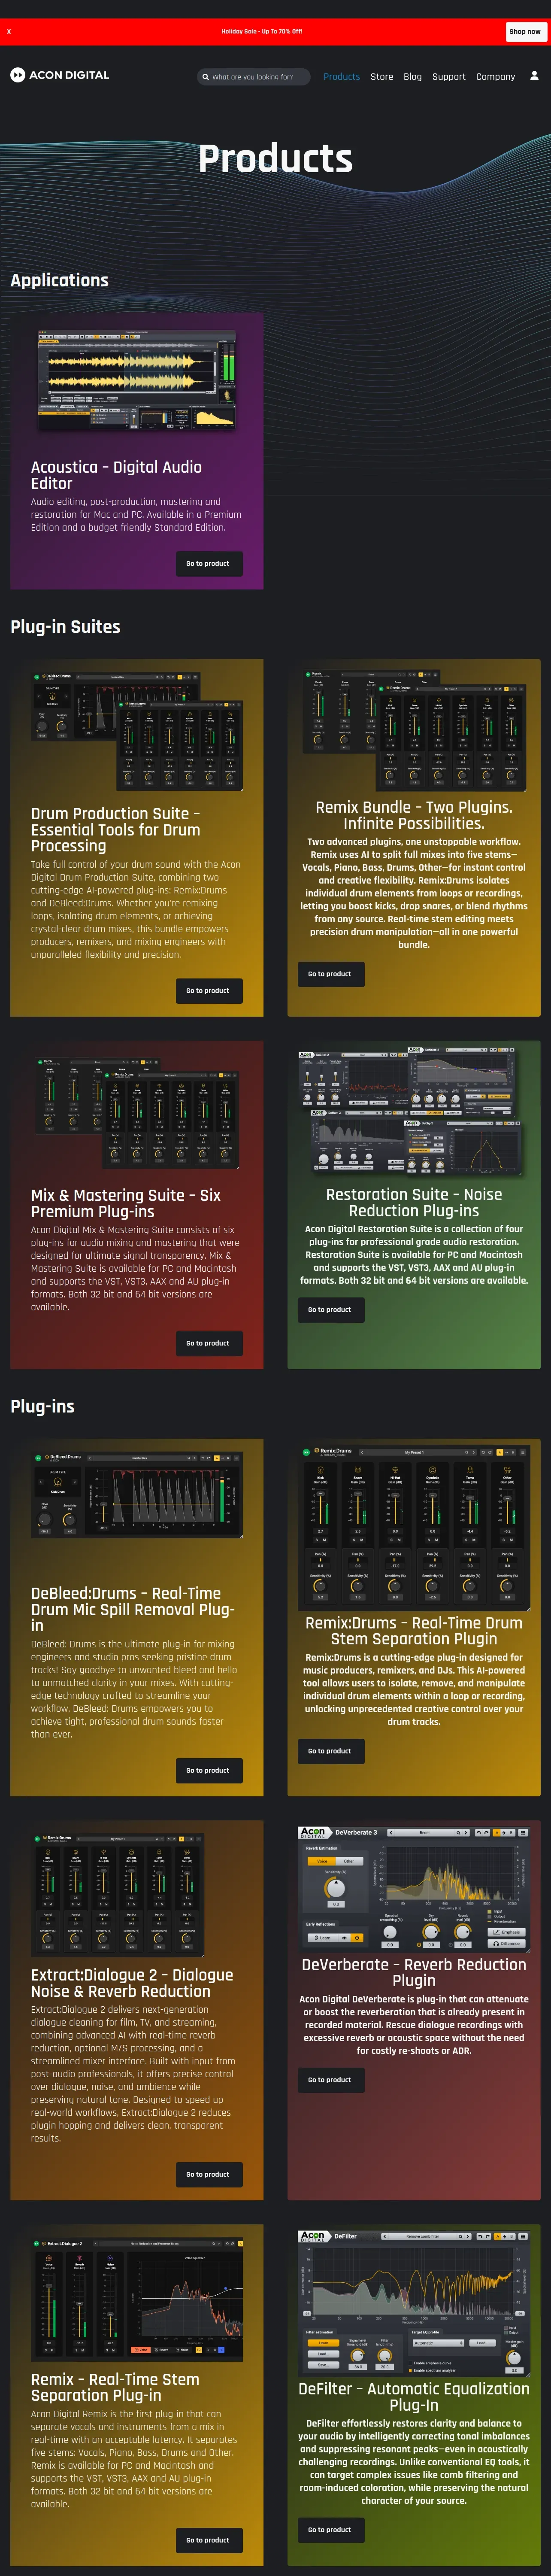Open the Support menu item

point(449,77)
